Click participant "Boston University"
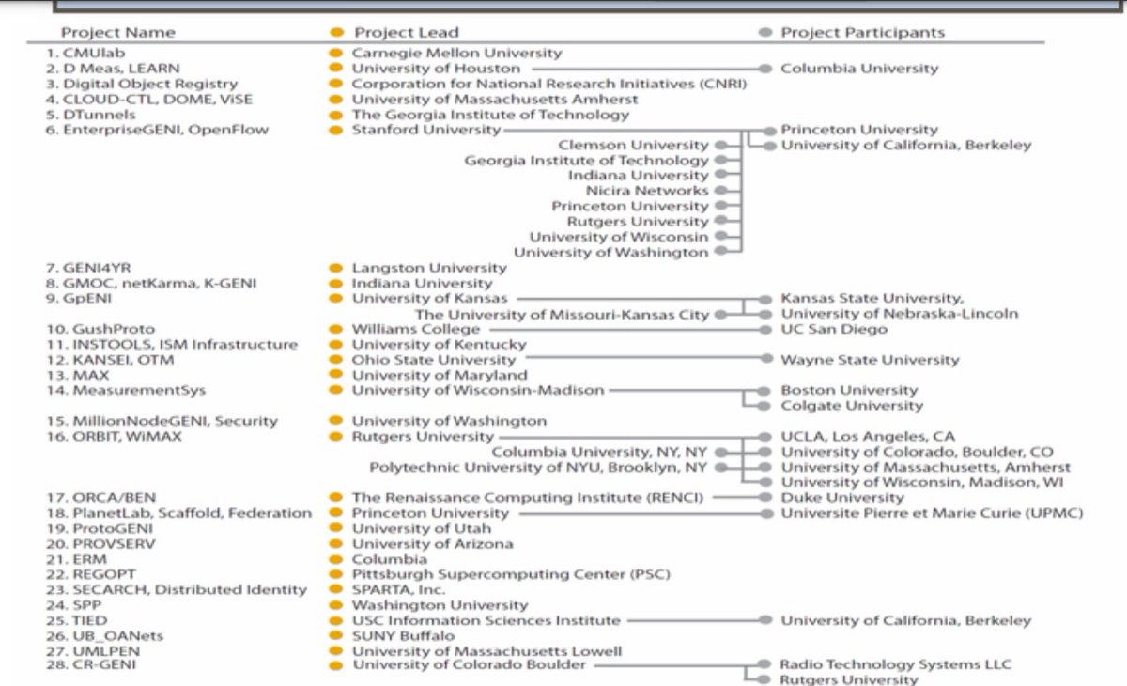This screenshot has width=1127, height=686. [x=850, y=390]
